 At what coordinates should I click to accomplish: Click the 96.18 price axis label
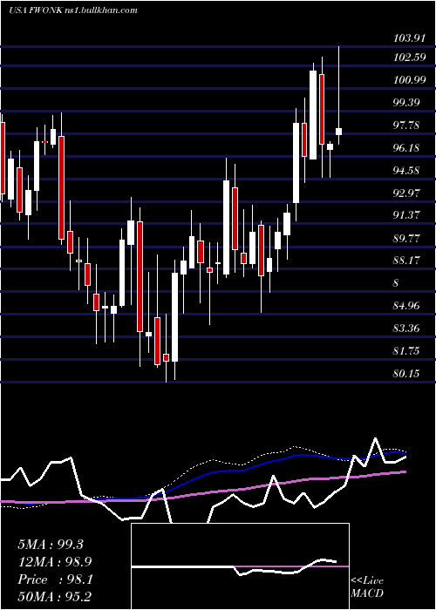[407, 148]
